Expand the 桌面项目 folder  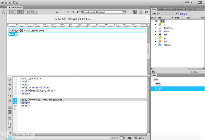[156, 45]
